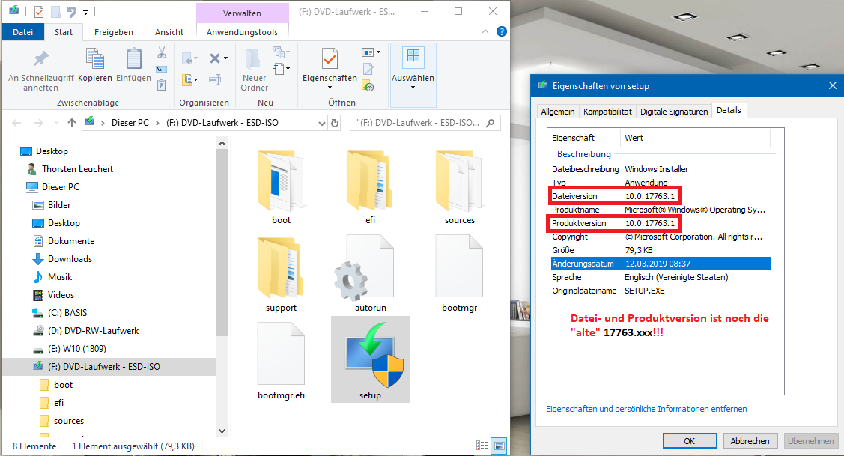Click the Einfügen clipboard icon
This screenshot has width=844, height=456.
pos(133,58)
